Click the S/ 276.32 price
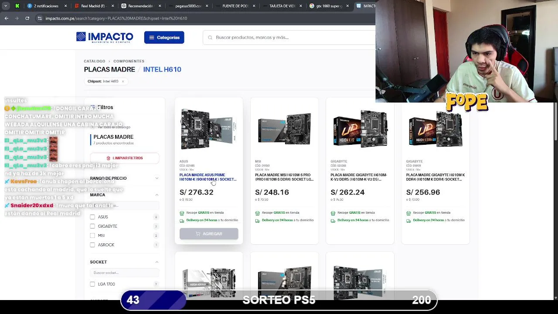This screenshot has height=314, width=558. coord(197,192)
